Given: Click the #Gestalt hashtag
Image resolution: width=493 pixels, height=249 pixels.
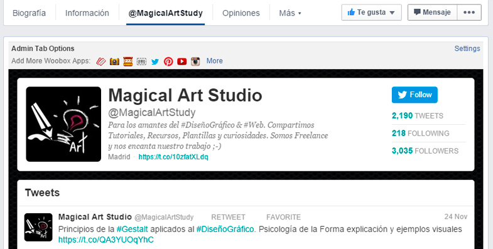Looking at the screenshot, I should point(132,229).
